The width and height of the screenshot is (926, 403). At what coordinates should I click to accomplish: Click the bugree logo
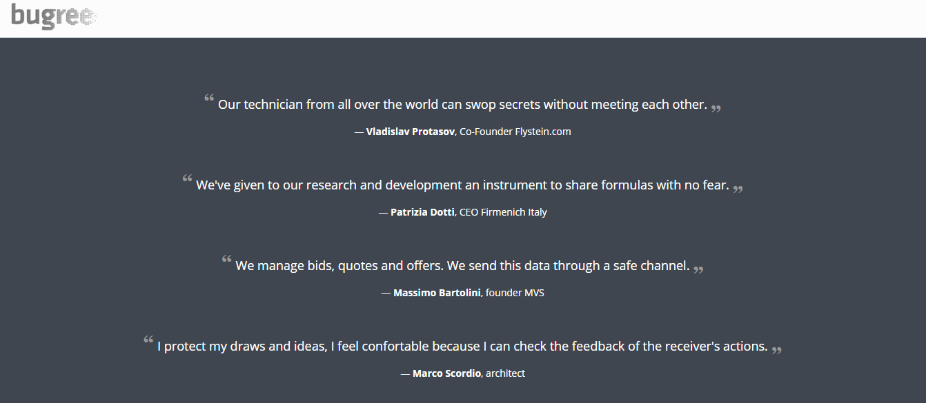(53, 16)
